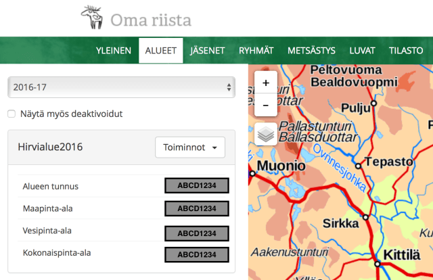Open the 2016-17 season dropdown
The width and height of the screenshot is (433, 280).
121,87
